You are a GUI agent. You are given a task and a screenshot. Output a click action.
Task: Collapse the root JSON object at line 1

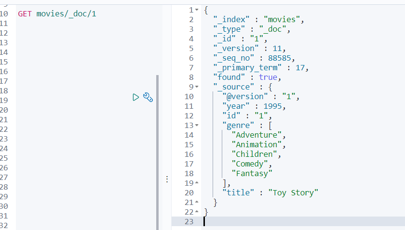(x=197, y=10)
